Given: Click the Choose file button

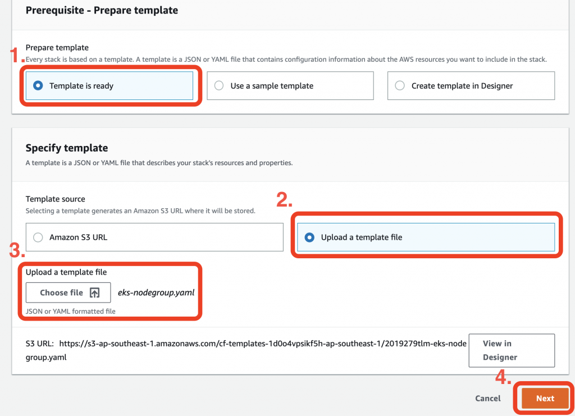Looking at the screenshot, I should (x=68, y=292).
